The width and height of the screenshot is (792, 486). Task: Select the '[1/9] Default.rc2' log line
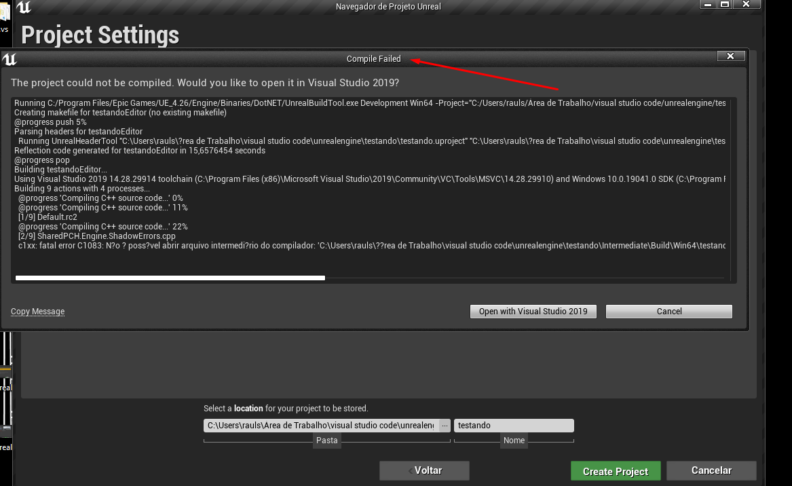point(48,217)
